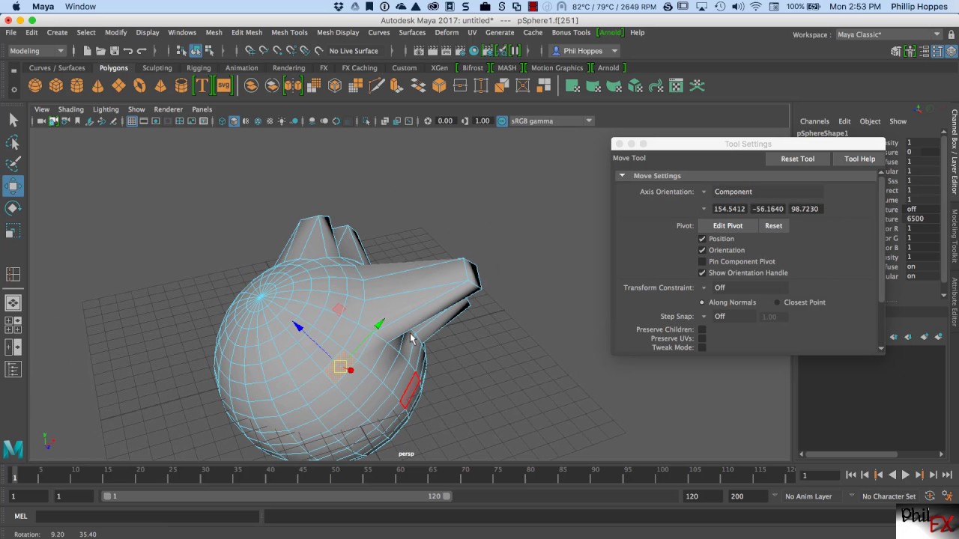Select the Closest Point radio button

[x=777, y=302]
